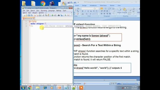Open the Shapes gallery in PowerPoint

pos(119,11)
